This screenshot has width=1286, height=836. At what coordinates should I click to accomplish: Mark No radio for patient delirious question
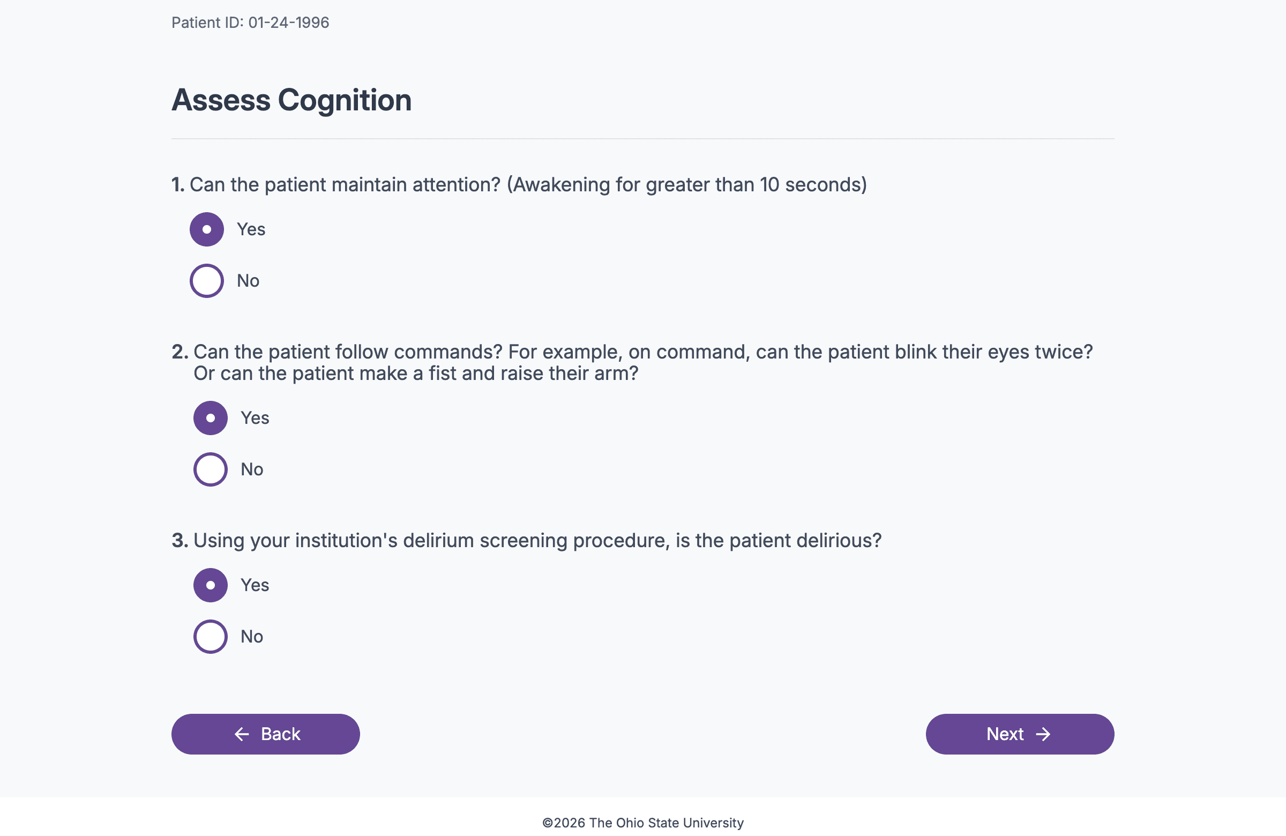click(x=210, y=636)
